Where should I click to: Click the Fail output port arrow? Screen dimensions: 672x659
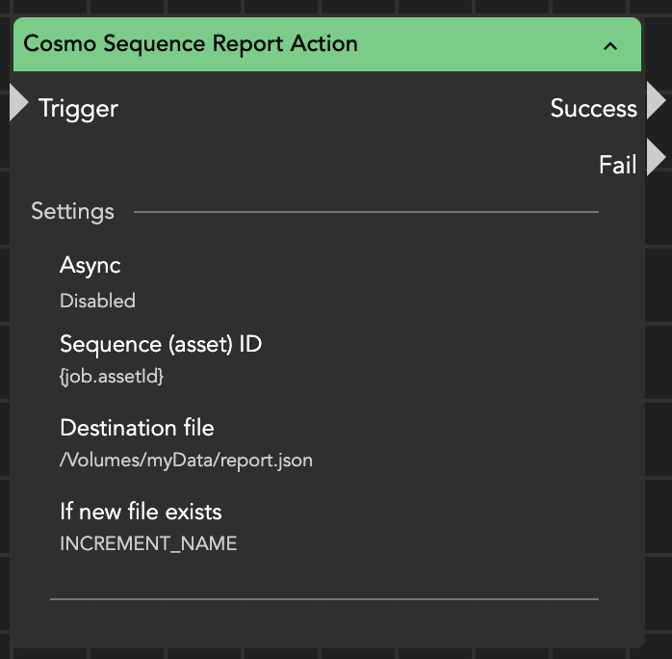click(x=656, y=157)
